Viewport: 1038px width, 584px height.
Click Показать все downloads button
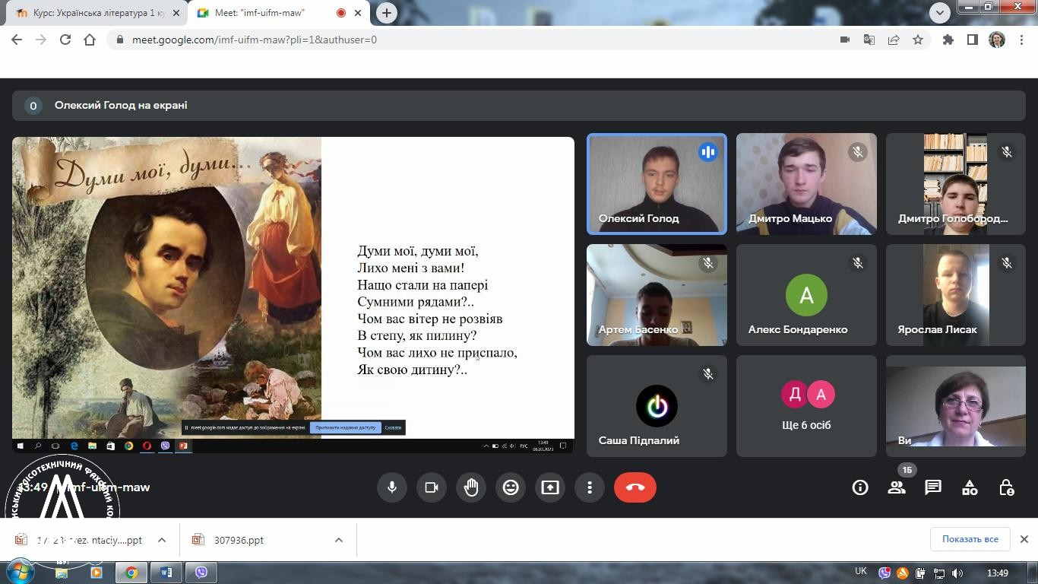970,539
